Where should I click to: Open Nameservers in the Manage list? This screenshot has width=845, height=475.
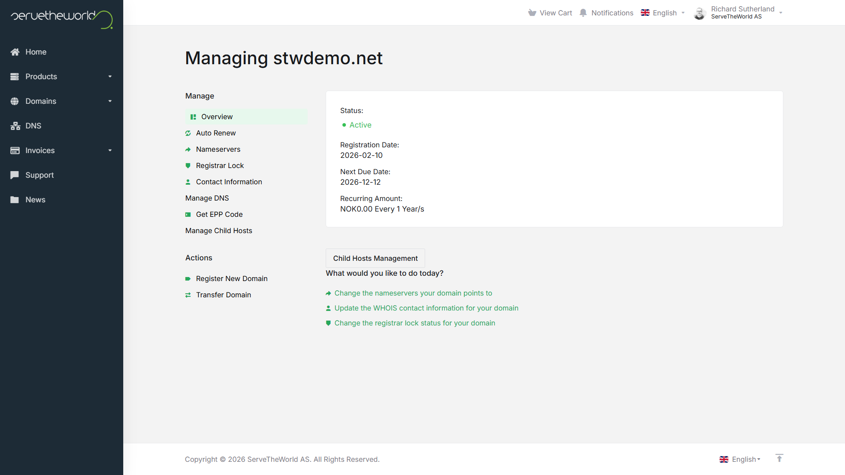tap(218, 150)
